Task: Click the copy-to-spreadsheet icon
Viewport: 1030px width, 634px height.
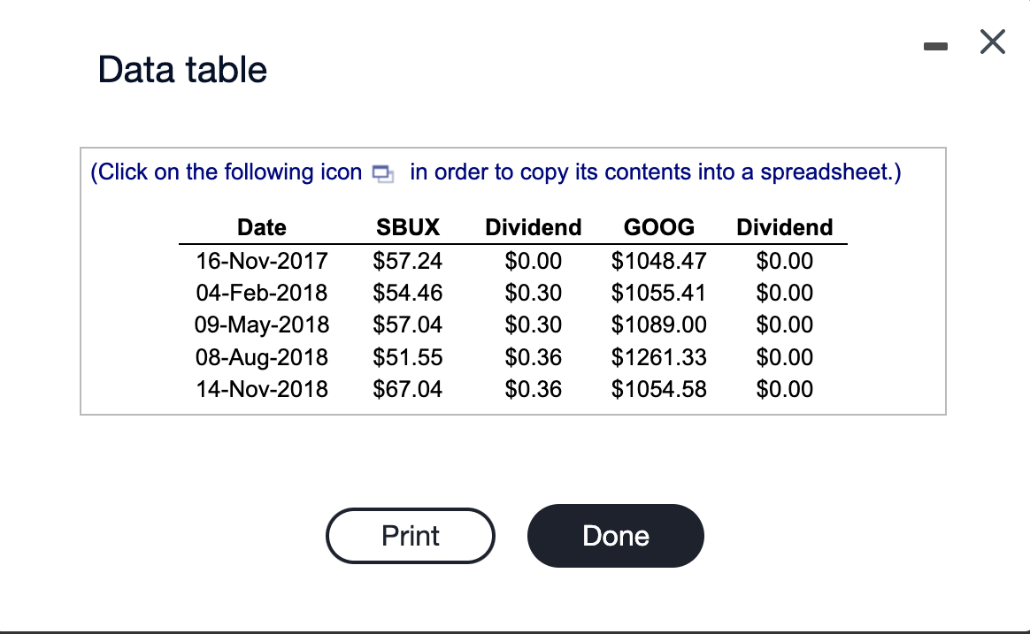Action: click(383, 174)
